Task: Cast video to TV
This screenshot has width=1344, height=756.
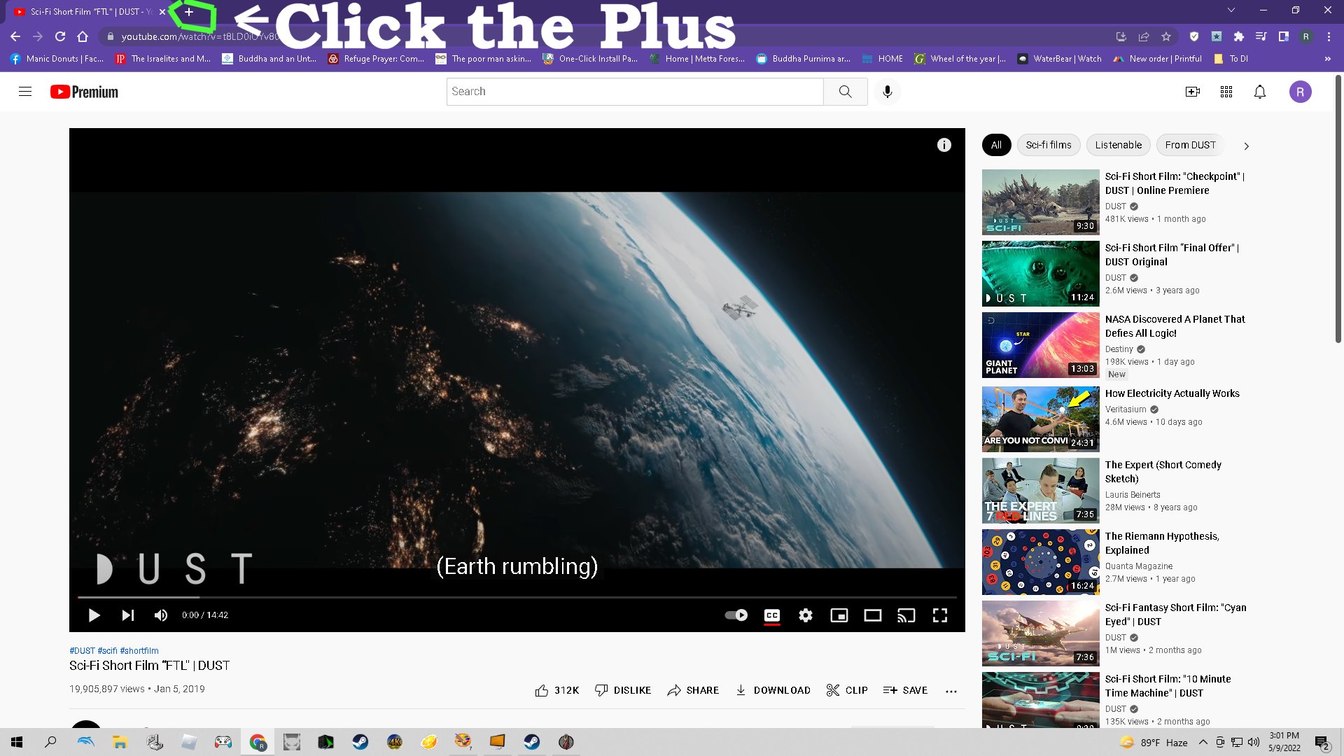Action: pos(906,615)
